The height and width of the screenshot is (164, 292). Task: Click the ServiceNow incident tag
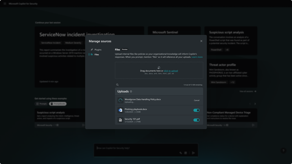tap(51, 43)
